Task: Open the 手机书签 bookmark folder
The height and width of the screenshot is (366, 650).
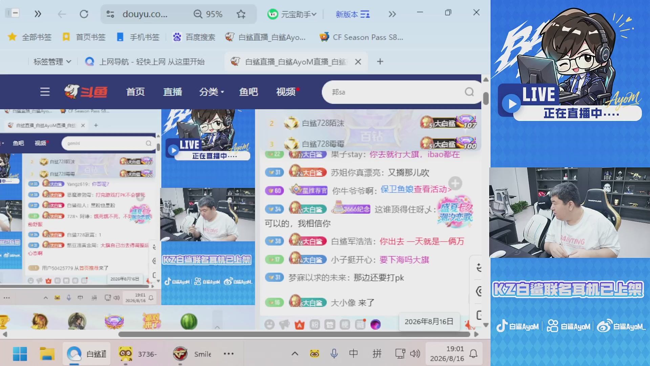Action: pos(138,37)
